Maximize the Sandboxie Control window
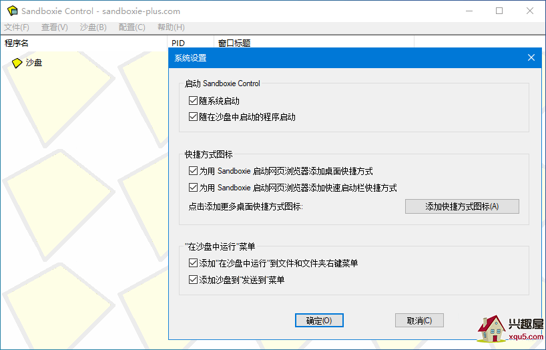 pos(499,11)
